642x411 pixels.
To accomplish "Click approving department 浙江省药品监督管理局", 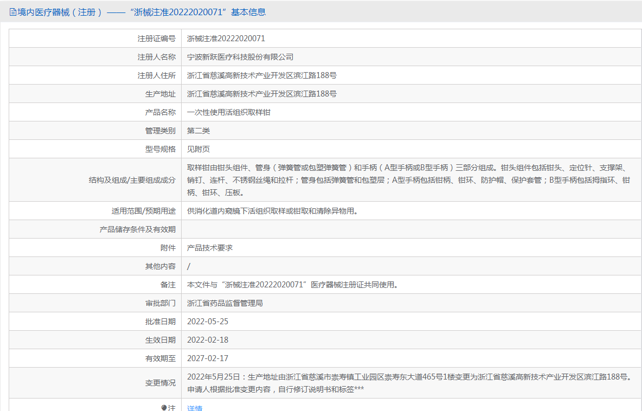I will pos(225,303).
